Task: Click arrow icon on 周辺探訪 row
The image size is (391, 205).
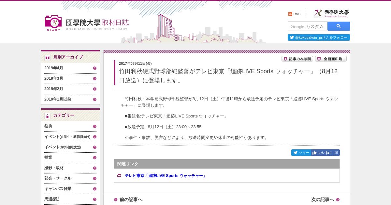Action: click(x=95, y=199)
